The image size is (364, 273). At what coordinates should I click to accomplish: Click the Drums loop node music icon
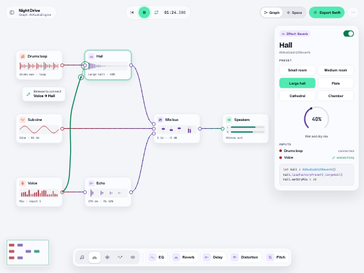point(23,56)
